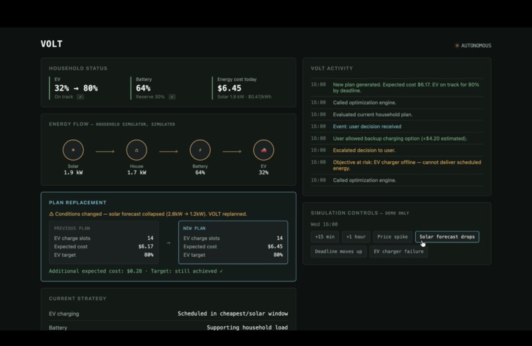This screenshot has width=532, height=346.
Task: Click 'Escalated decision to user' entry
Action: point(397,150)
